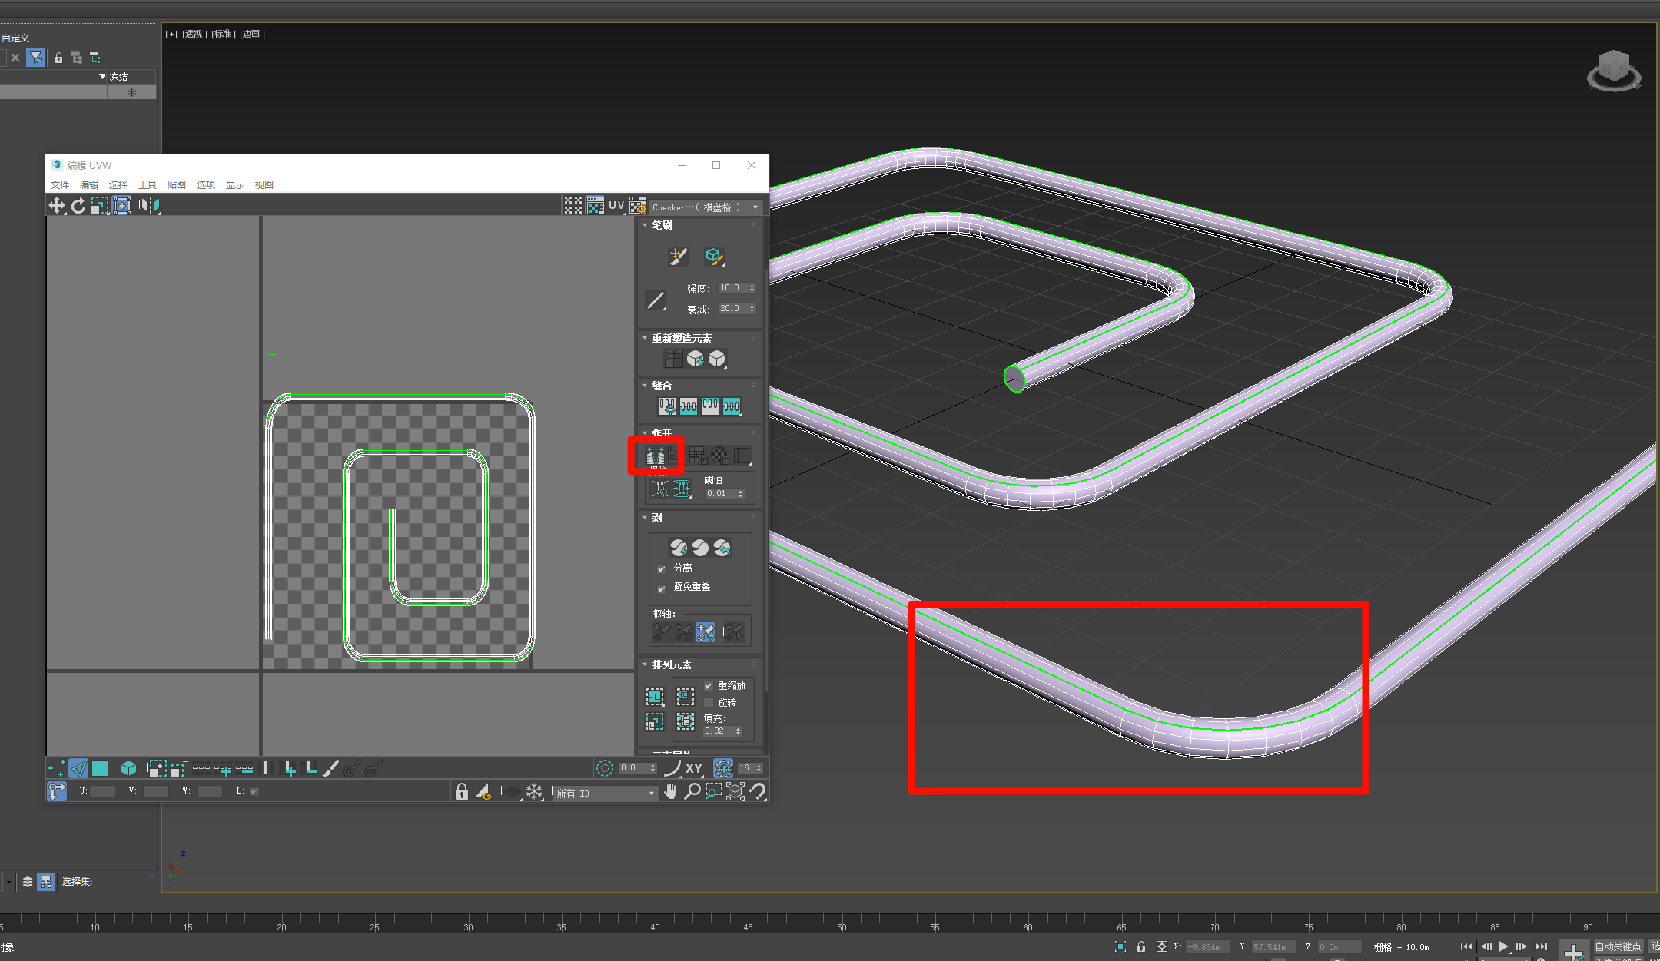The image size is (1660, 961).
Task: Enable Edge sub-object selection mode
Action: [x=78, y=768]
